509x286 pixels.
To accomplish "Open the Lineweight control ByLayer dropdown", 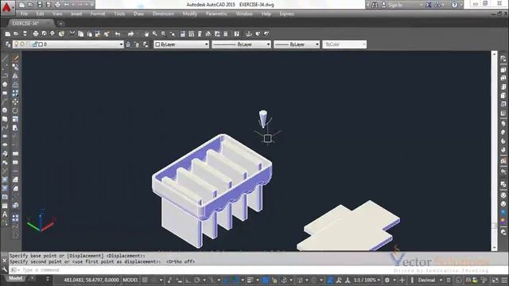I will click(x=297, y=44).
